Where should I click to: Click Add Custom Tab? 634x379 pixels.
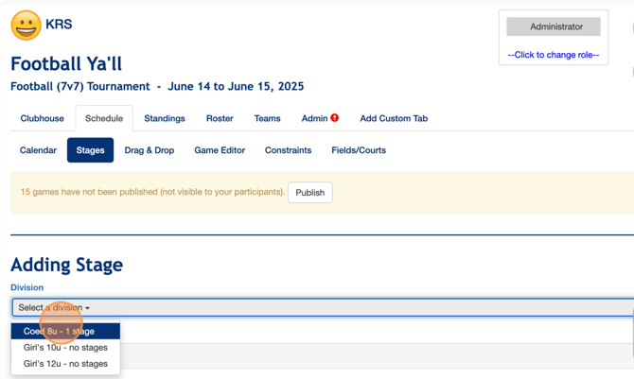(394, 118)
